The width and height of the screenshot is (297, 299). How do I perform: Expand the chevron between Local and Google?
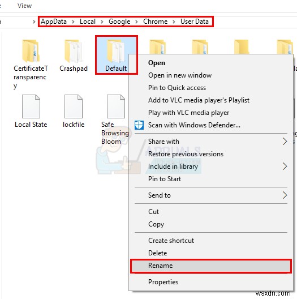point(102,22)
